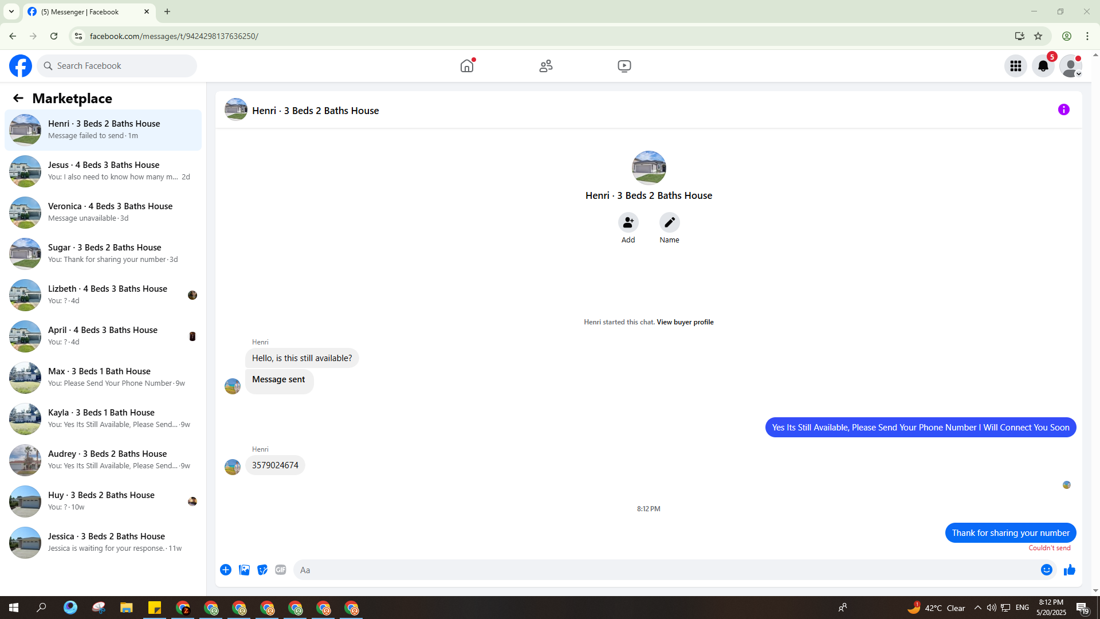Open the Facebook menu grid
This screenshot has height=619, width=1100.
1015,66
